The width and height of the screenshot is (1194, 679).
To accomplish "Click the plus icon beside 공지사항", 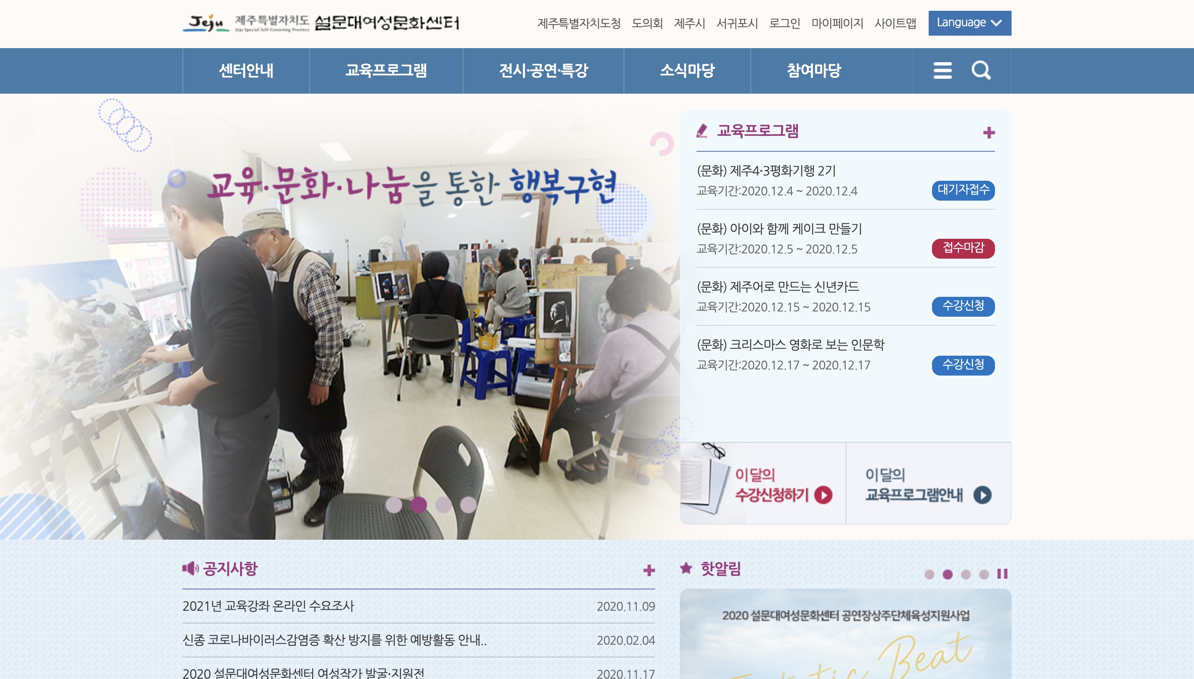I will [x=649, y=570].
